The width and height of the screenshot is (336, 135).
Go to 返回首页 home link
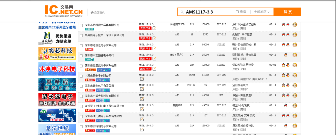click(x=98, y=12)
